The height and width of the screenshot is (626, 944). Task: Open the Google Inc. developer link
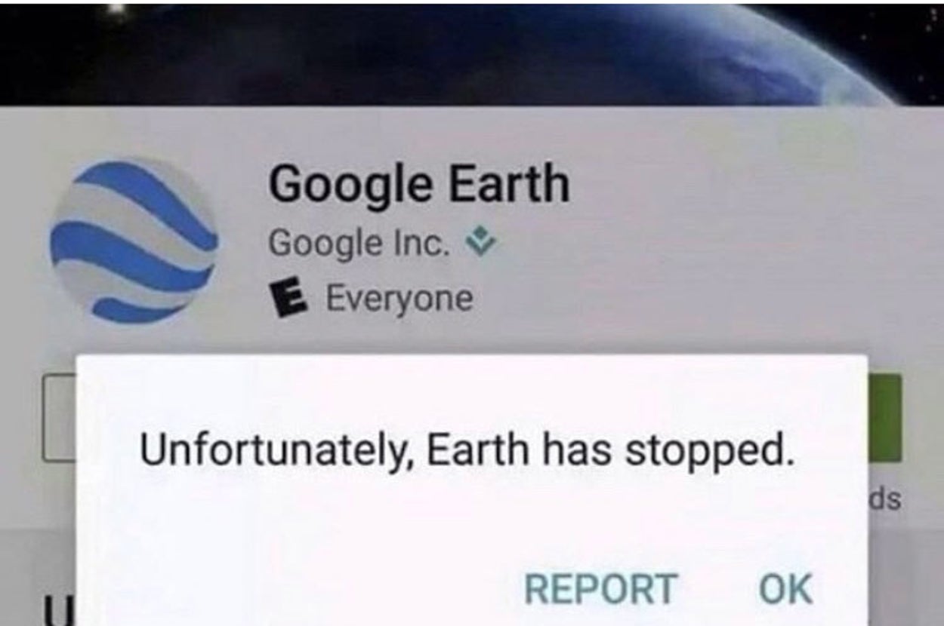pyautogui.click(x=359, y=243)
